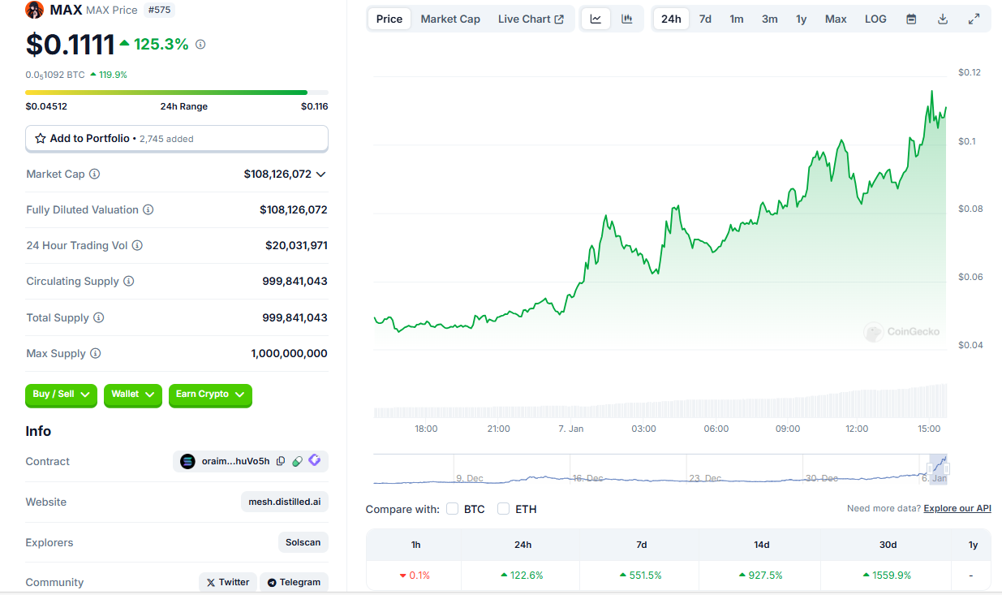This screenshot has height=595, width=1002.
Task: Open the Wallet dropdown
Action: point(132,395)
